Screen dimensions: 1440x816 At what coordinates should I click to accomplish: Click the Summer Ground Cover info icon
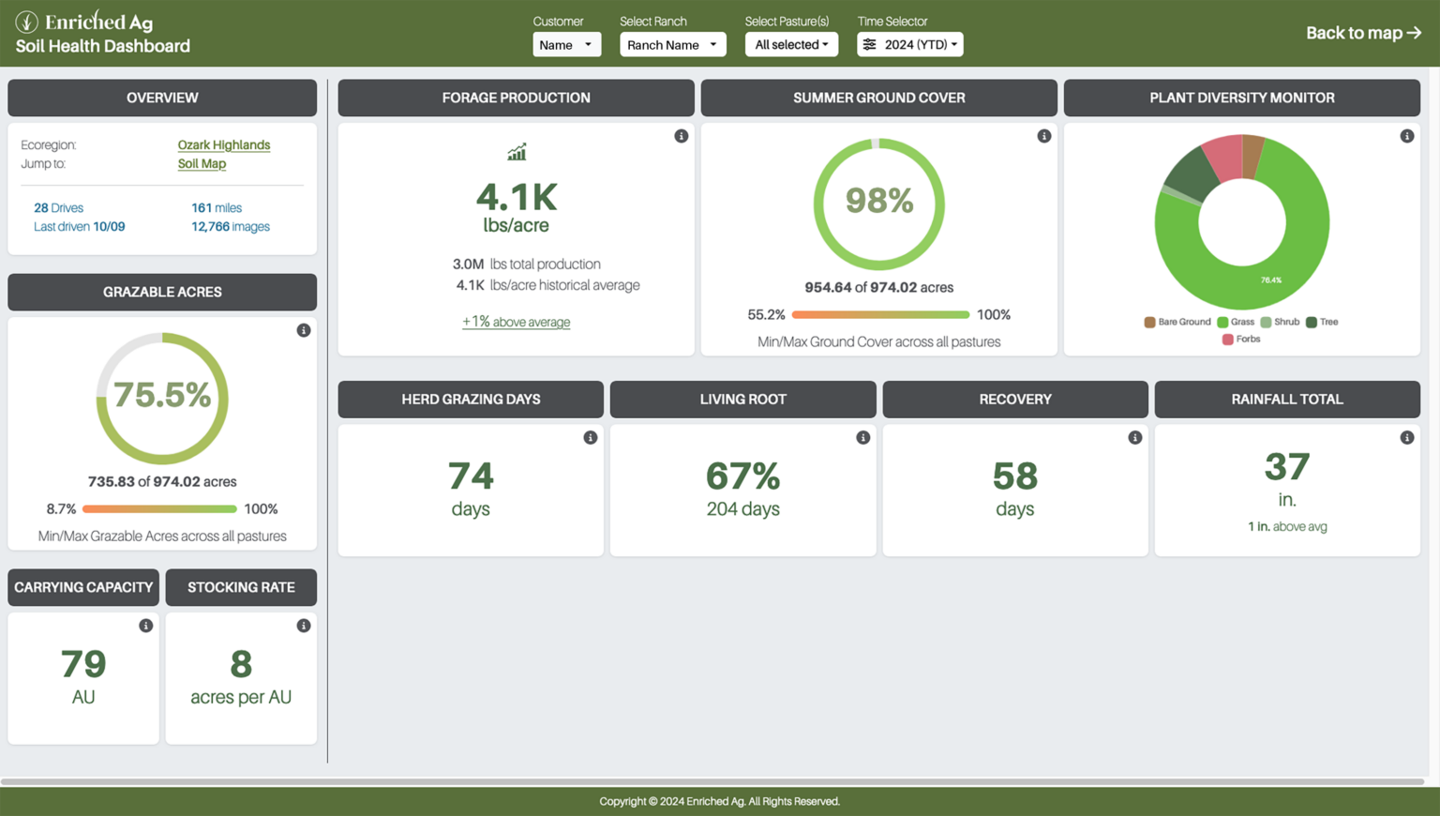1044,135
